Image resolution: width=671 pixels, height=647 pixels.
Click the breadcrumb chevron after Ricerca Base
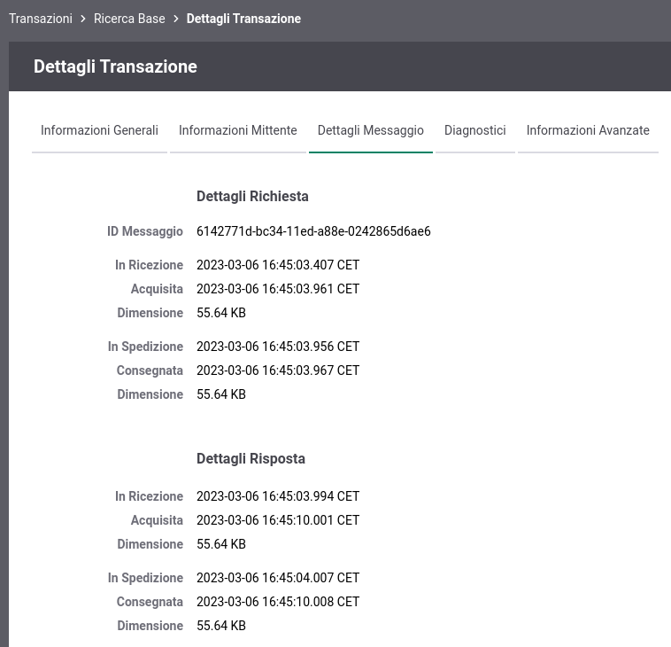[176, 19]
